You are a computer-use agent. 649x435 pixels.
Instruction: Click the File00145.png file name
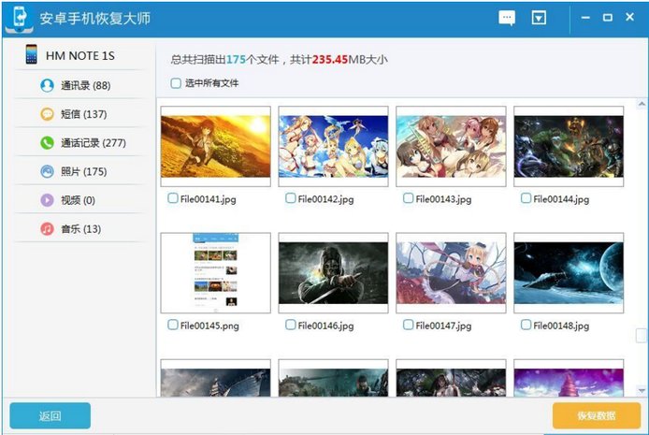coord(209,326)
